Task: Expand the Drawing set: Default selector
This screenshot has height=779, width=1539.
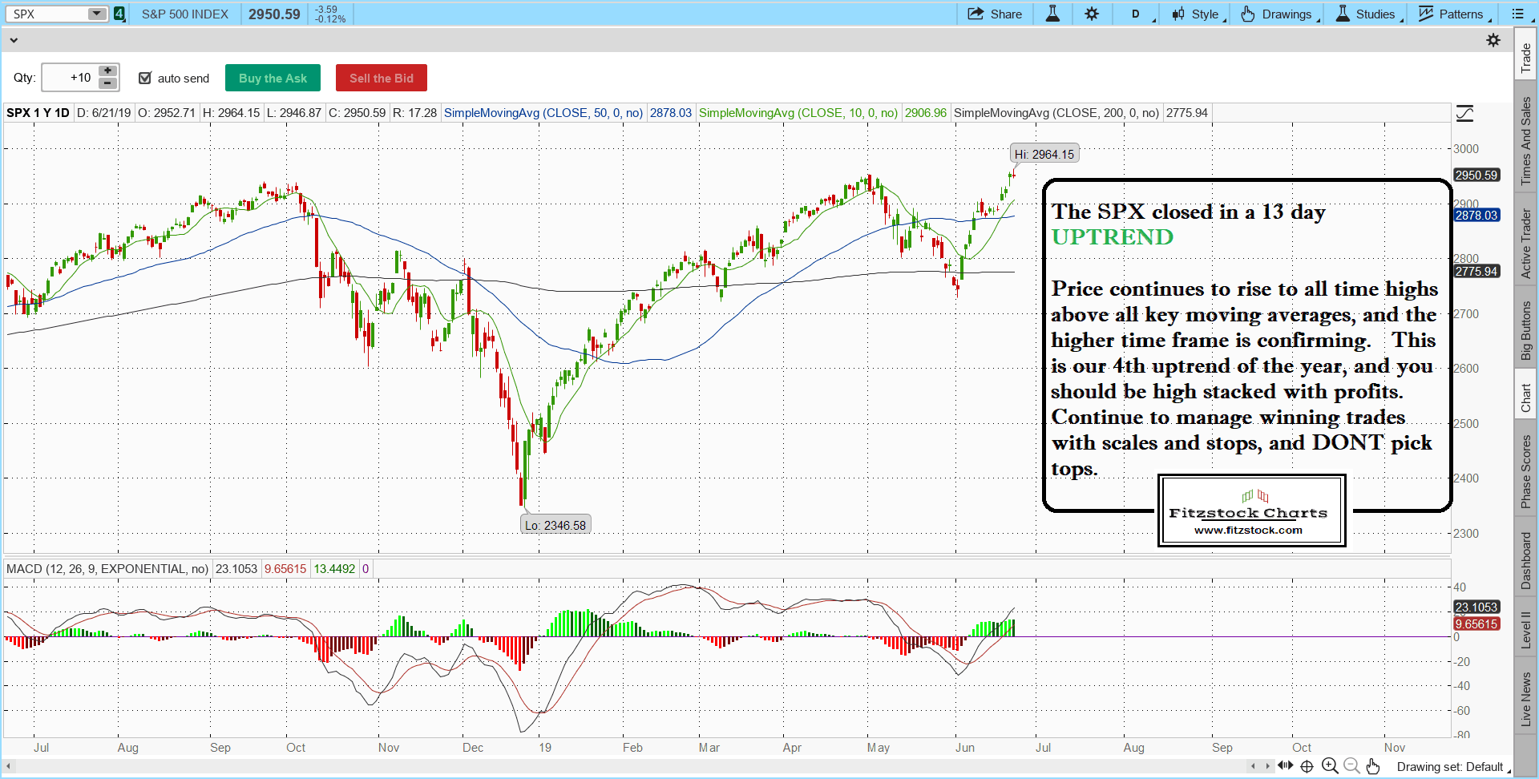Action: tap(1451, 767)
